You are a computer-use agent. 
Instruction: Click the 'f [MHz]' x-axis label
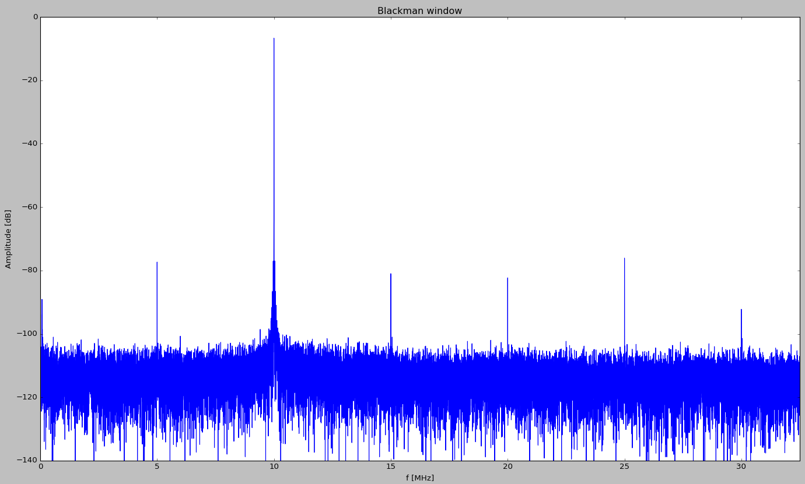pyautogui.click(x=420, y=478)
